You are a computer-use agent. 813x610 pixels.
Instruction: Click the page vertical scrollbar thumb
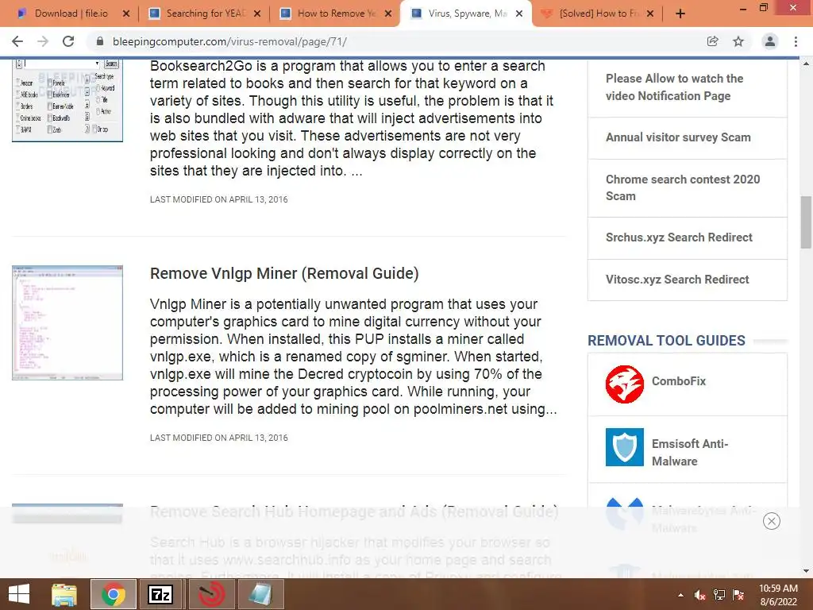pyautogui.click(x=806, y=223)
